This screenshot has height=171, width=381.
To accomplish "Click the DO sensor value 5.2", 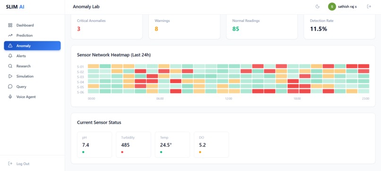I will click(202, 145).
